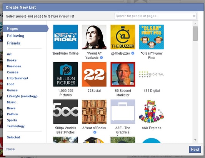Show the Games category pages

coord(12,90)
